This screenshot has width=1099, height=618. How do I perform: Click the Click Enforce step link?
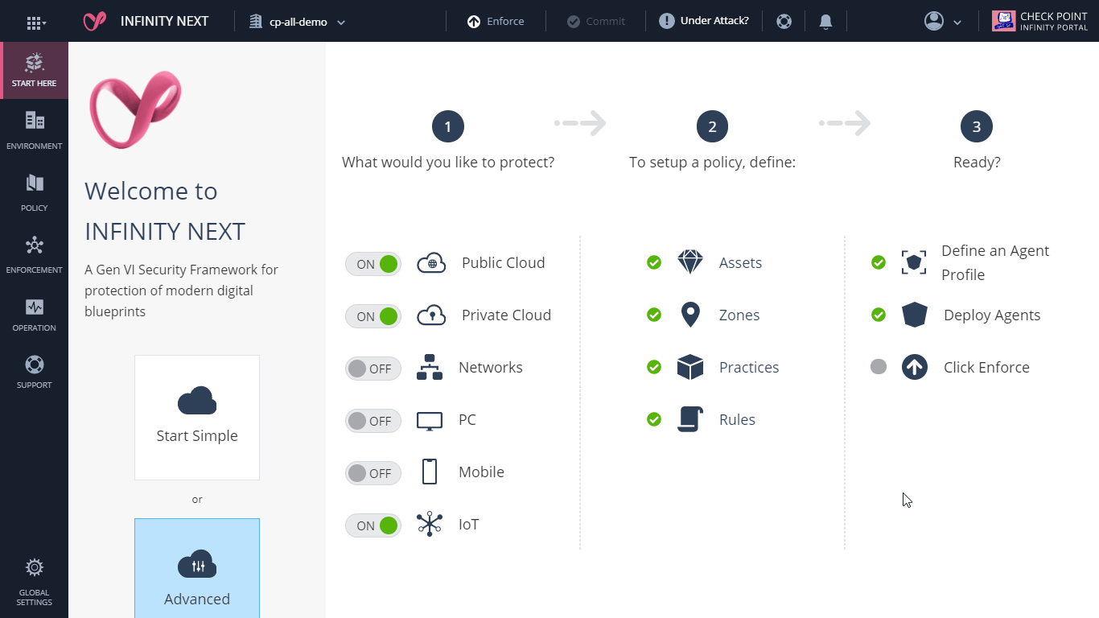coord(986,367)
